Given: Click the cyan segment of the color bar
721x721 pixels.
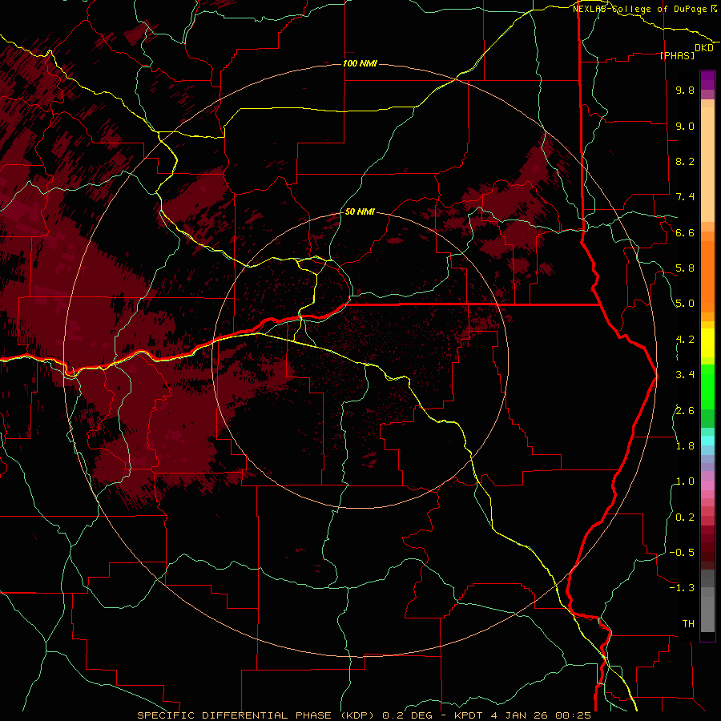Looking at the screenshot, I should [x=707, y=441].
